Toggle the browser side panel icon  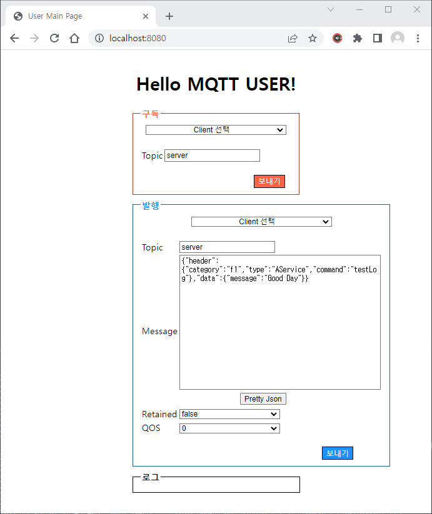(x=378, y=38)
